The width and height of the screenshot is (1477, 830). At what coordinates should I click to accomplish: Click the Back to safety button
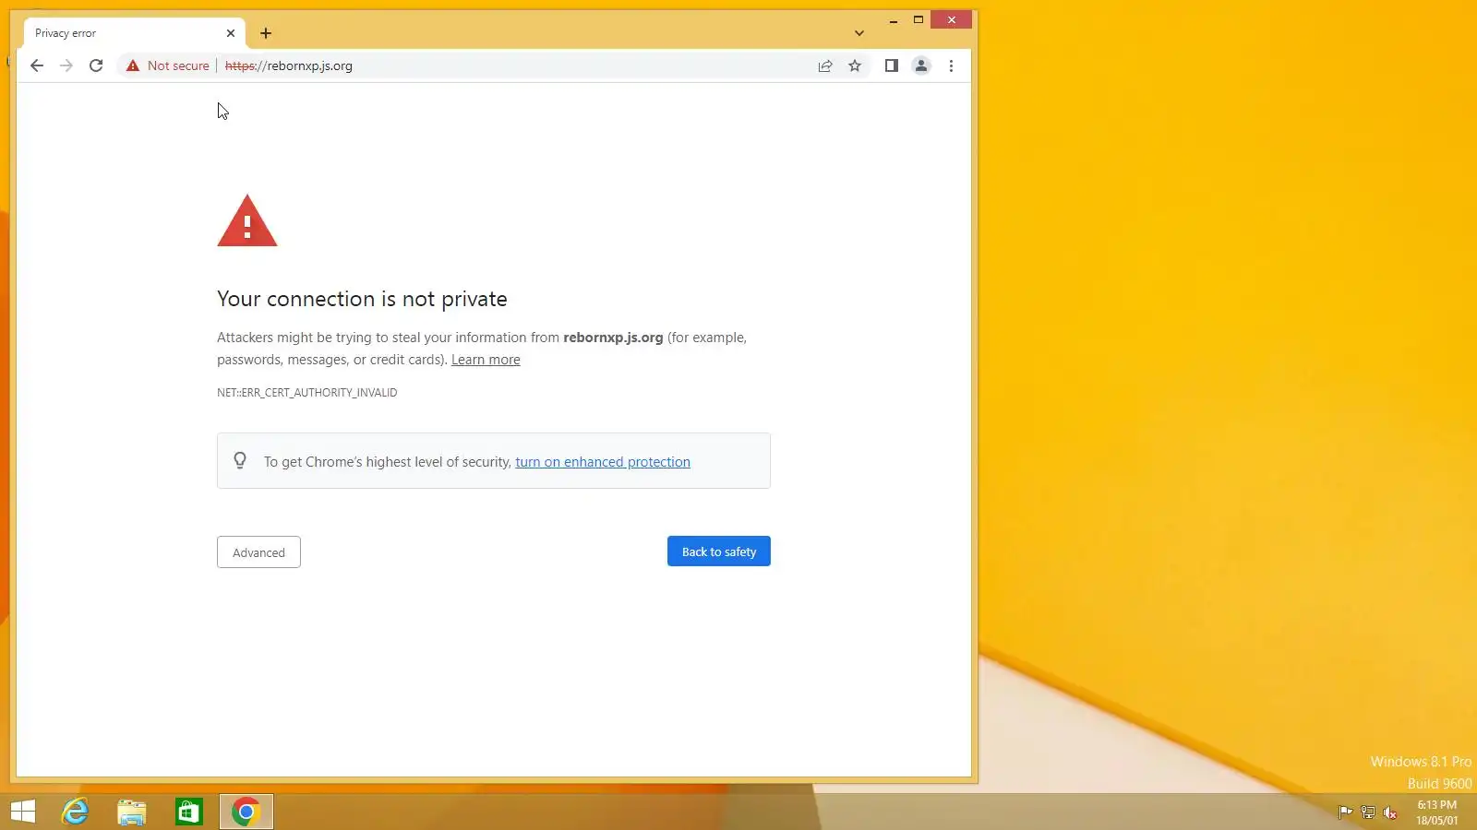[x=719, y=551]
